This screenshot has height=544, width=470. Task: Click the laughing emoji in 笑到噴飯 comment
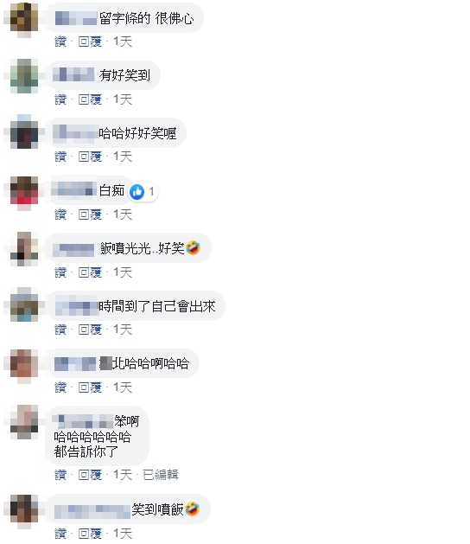(193, 509)
